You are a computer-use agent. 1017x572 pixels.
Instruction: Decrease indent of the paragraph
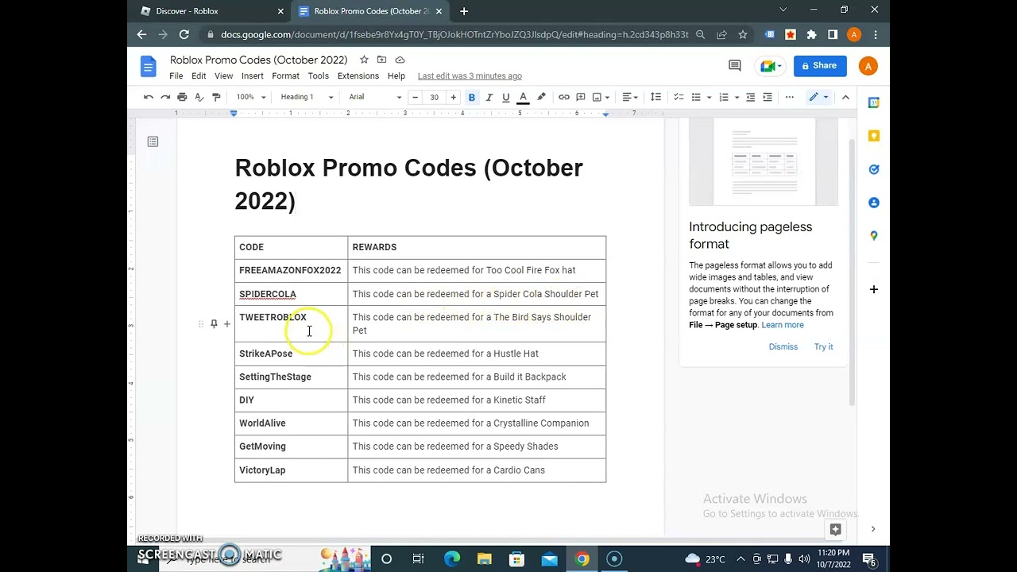(x=750, y=97)
